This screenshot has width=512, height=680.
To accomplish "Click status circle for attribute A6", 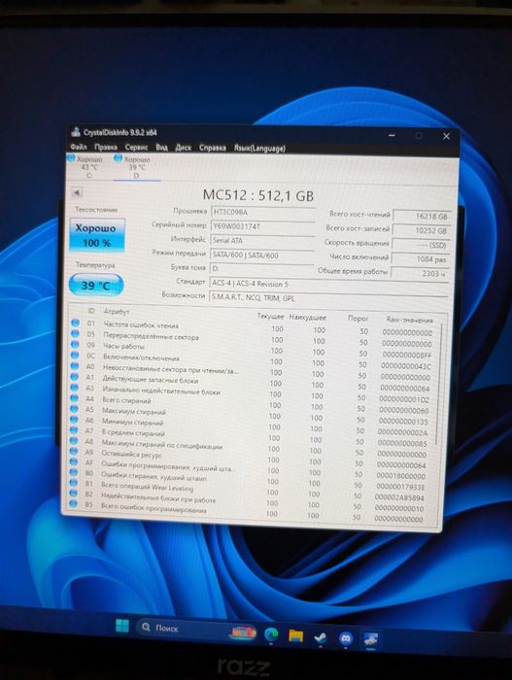I will (x=74, y=420).
